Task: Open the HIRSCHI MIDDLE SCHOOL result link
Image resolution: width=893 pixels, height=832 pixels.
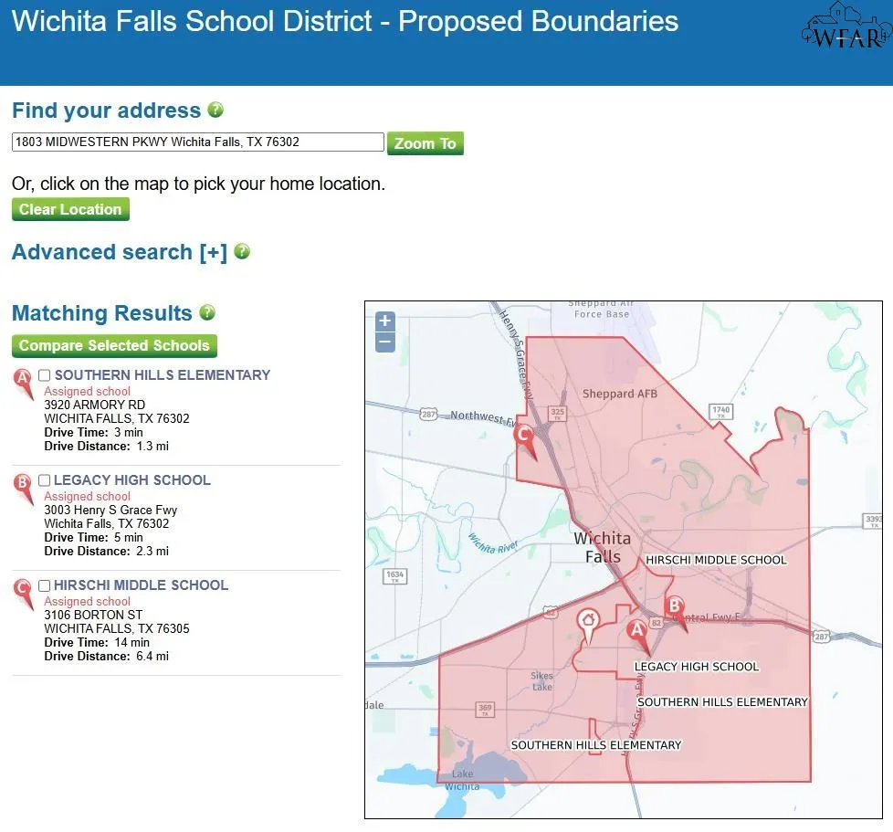Action: coord(142,585)
